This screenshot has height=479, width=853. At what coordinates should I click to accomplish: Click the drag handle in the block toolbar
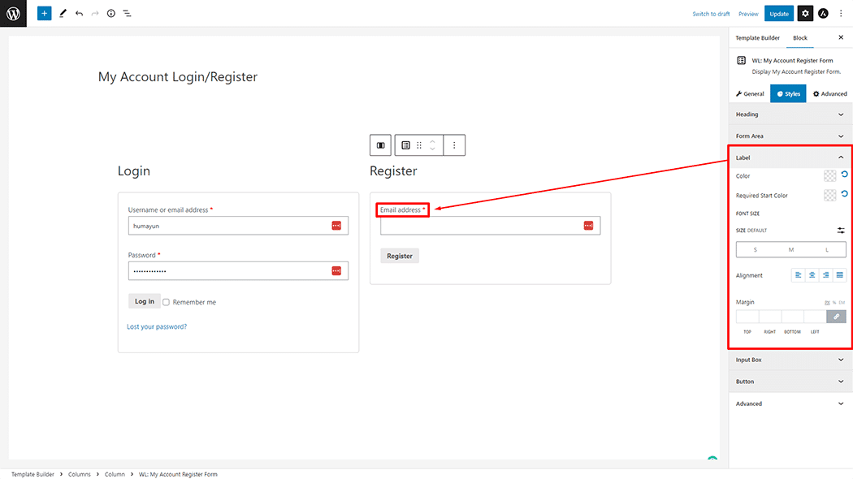click(419, 145)
